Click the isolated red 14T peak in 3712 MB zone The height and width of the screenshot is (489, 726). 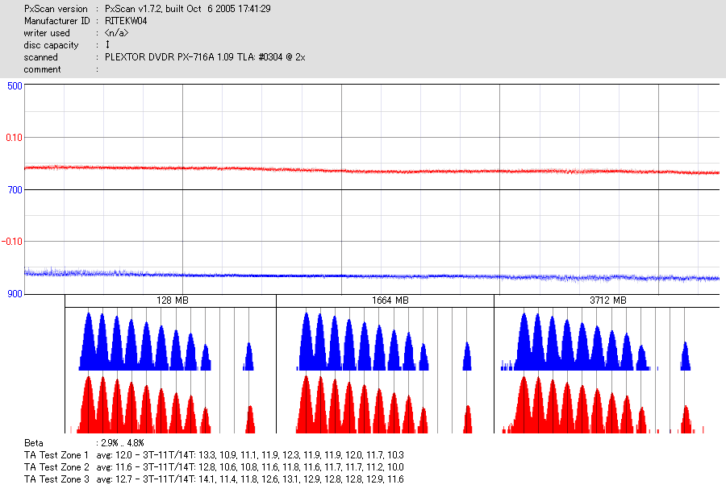(x=686, y=419)
